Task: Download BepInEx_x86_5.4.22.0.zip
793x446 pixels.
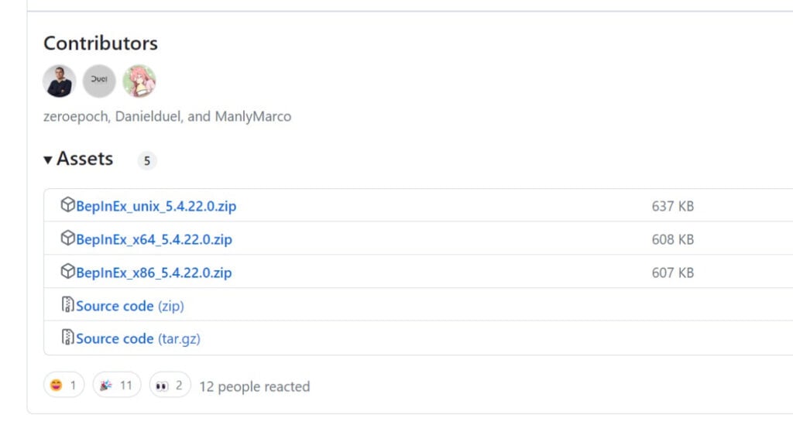Action: click(153, 273)
